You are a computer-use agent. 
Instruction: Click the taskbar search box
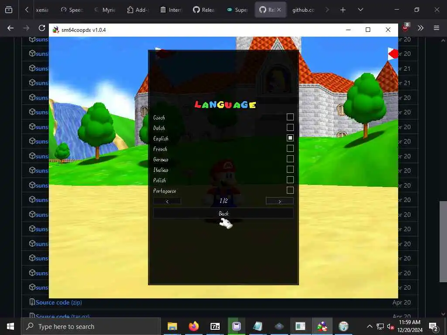click(91, 326)
